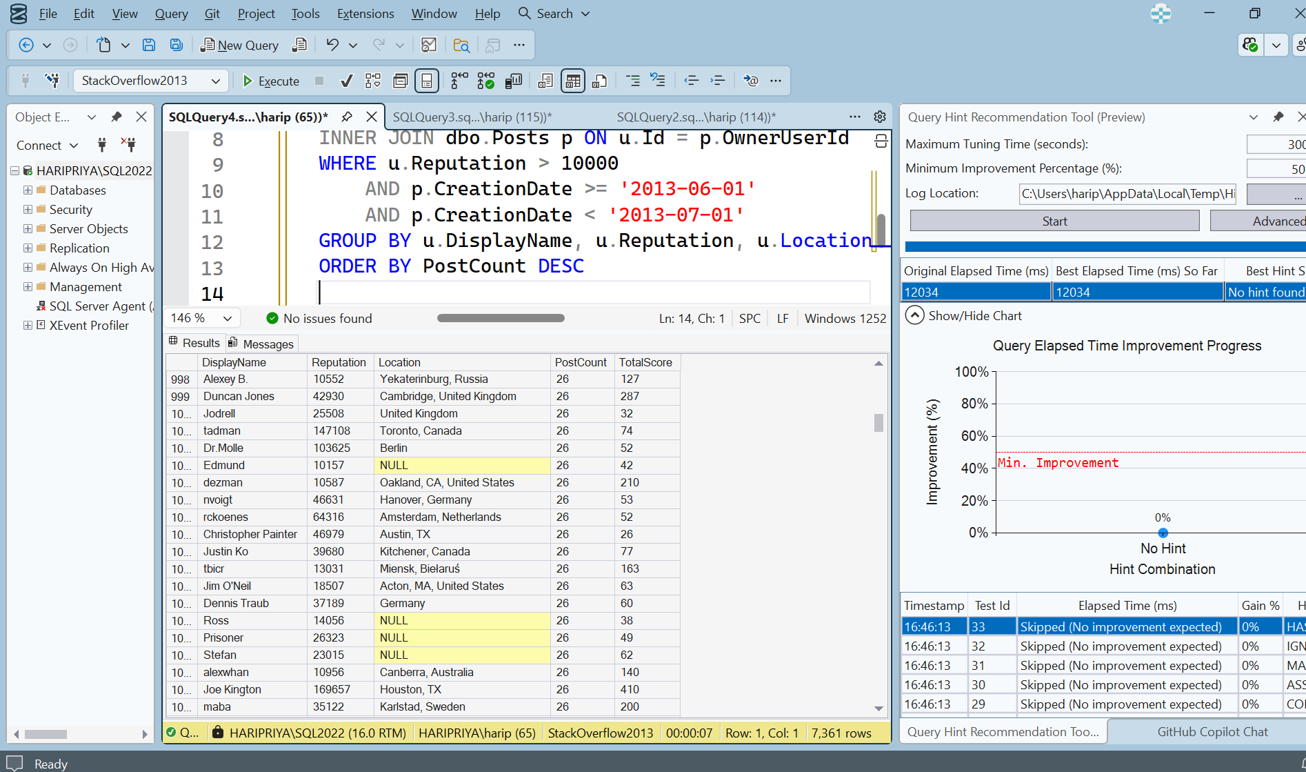Open the editor settings gear icon
The height and width of the screenshot is (772, 1306).
[x=880, y=117]
